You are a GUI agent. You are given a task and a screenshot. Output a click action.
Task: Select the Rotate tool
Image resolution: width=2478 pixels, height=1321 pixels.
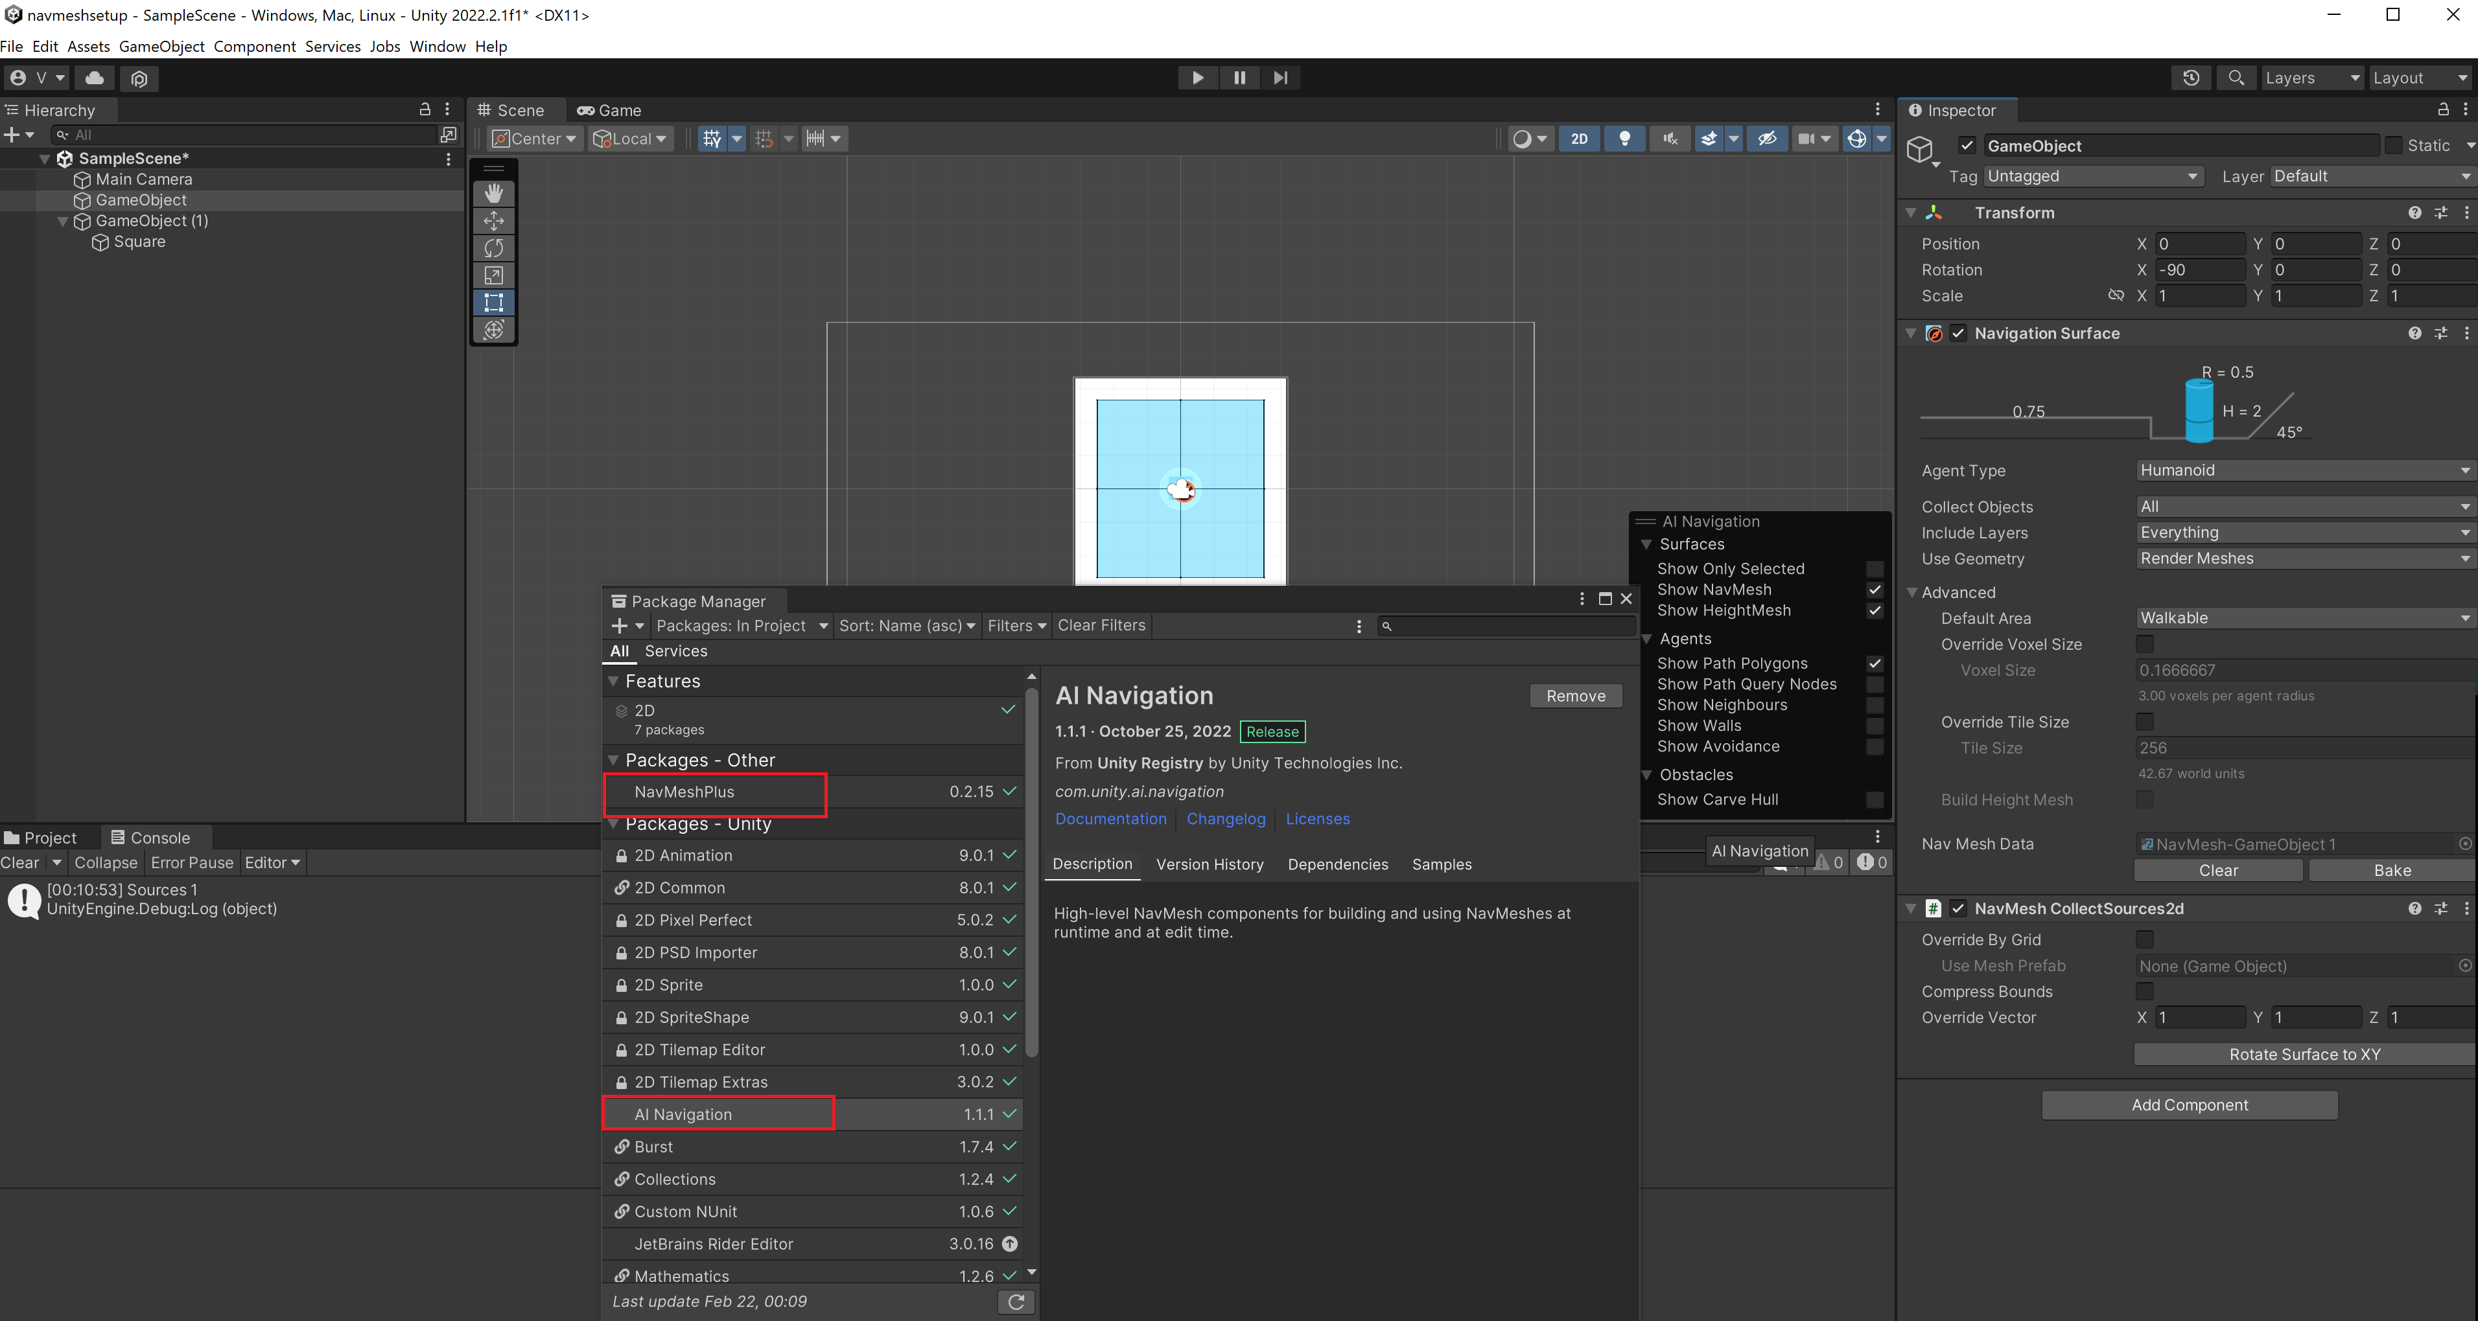pyautogui.click(x=493, y=248)
